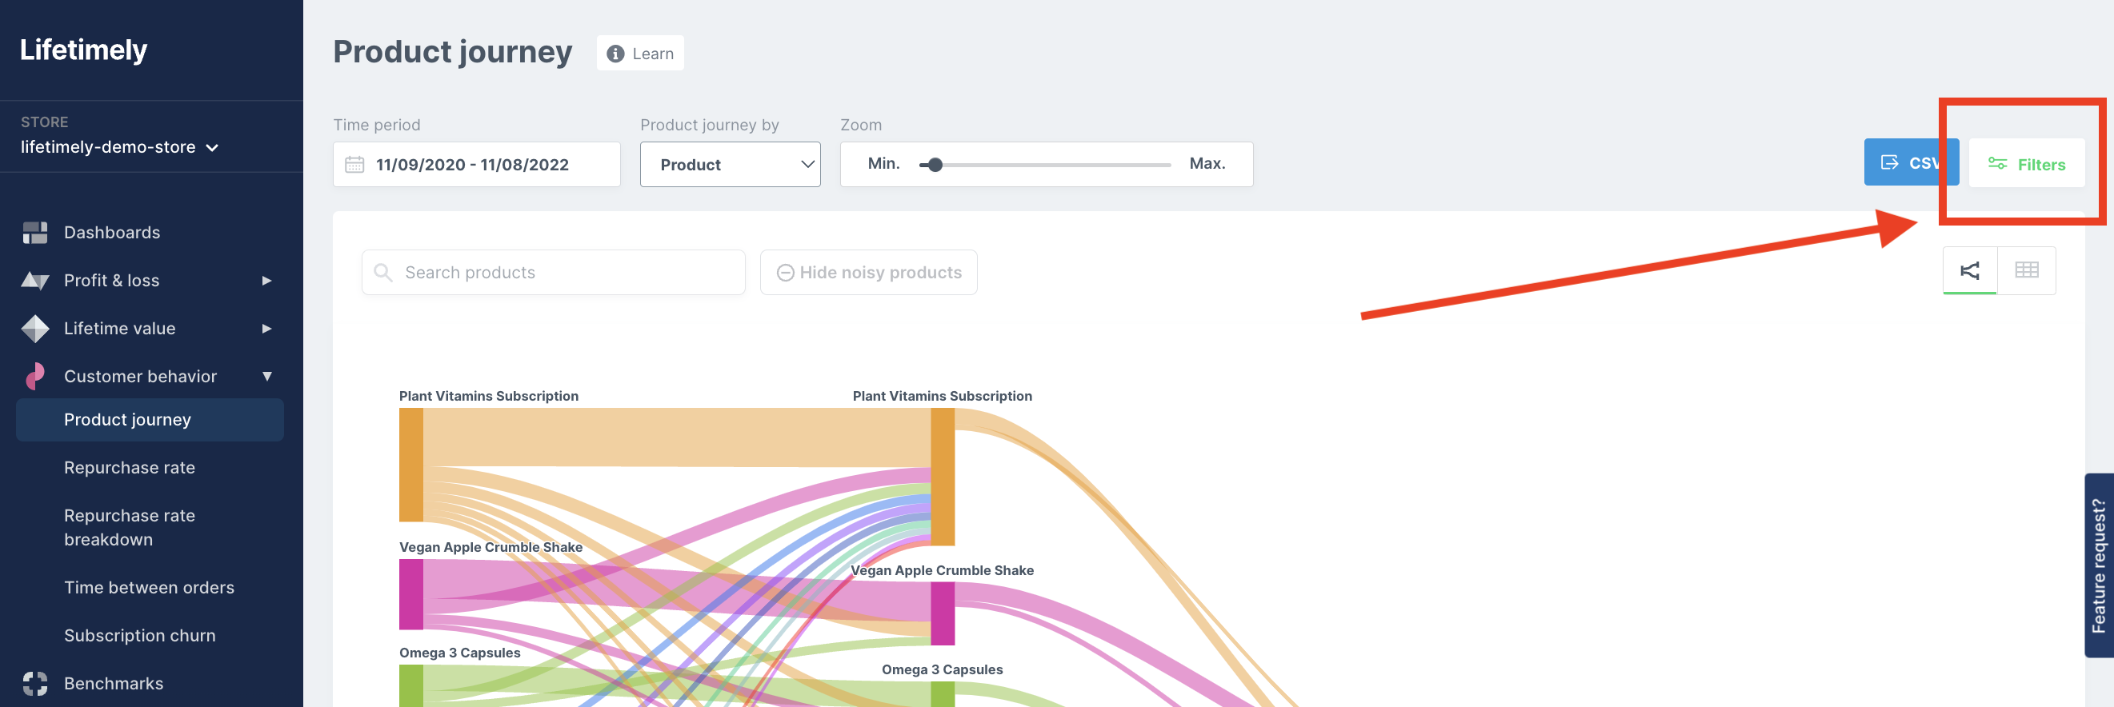
Task: Switch to Sankey diagram view
Action: click(x=1969, y=270)
